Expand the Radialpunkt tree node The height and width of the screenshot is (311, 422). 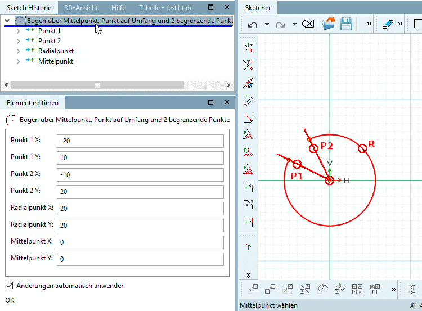(x=18, y=51)
